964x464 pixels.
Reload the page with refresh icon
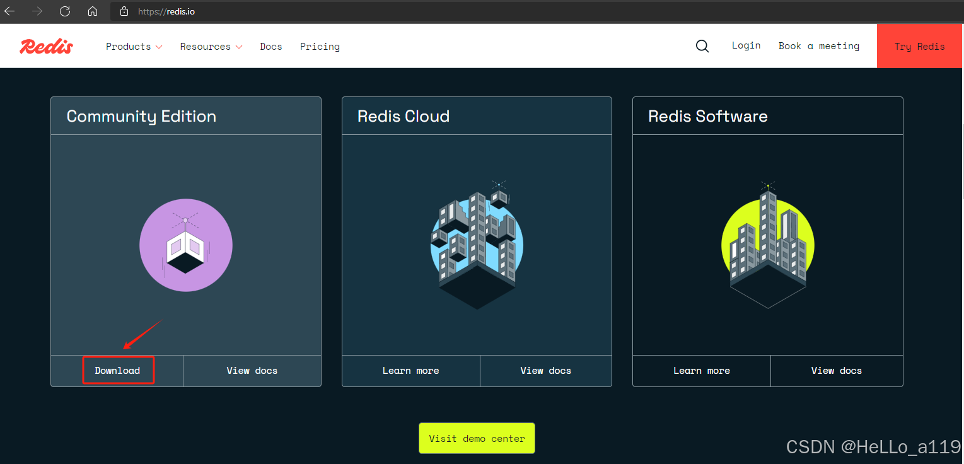(65, 11)
